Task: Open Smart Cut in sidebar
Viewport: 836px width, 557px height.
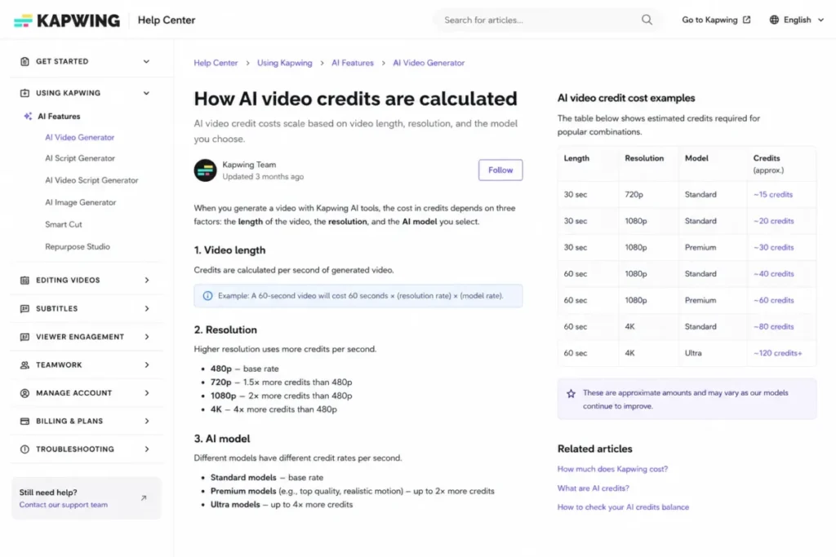Action: 64,225
